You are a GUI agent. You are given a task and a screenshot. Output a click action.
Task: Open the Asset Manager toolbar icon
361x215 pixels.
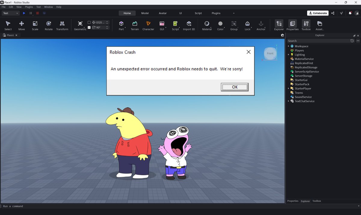click(x=319, y=26)
